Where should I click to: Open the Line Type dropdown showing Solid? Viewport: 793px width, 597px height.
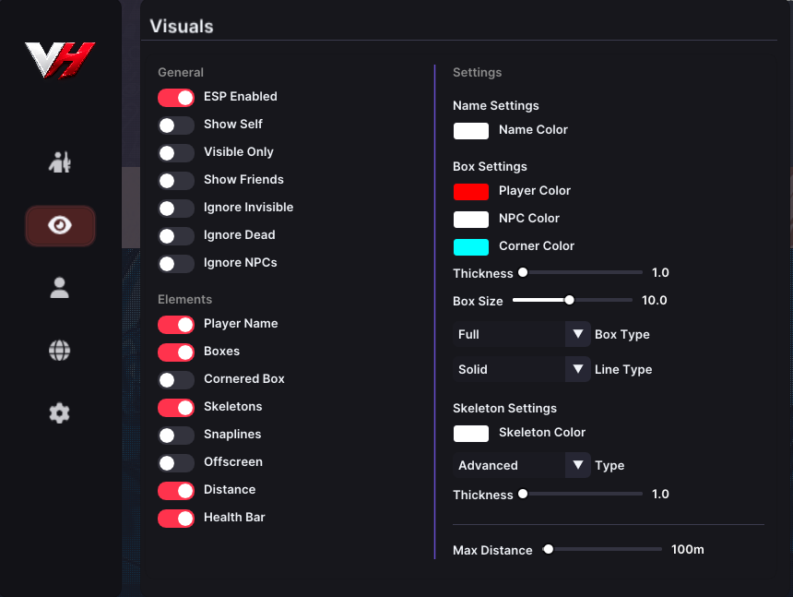521,369
